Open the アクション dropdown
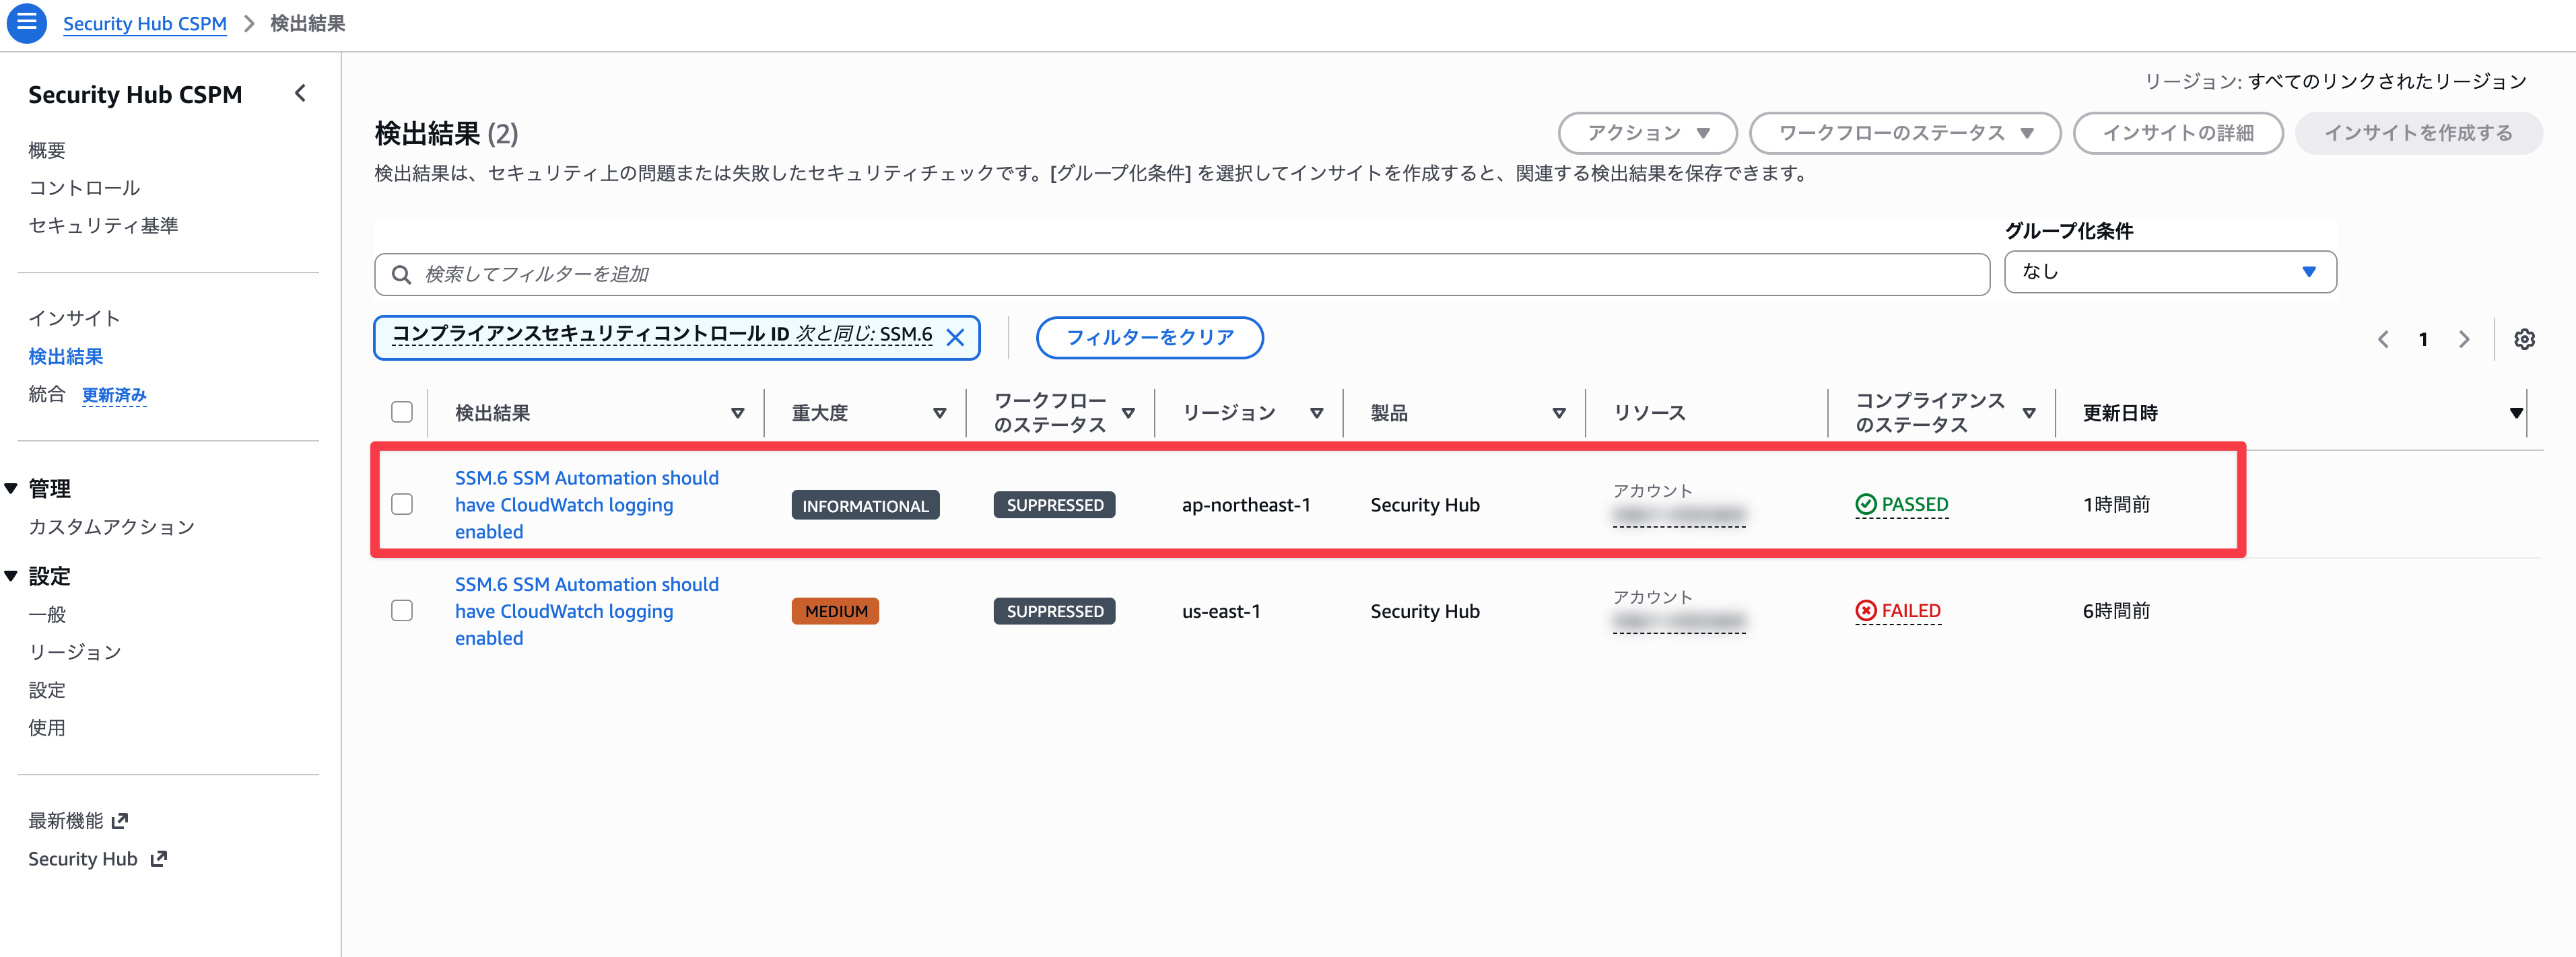Viewport: 2576px width, 957px height. [1647, 133]
